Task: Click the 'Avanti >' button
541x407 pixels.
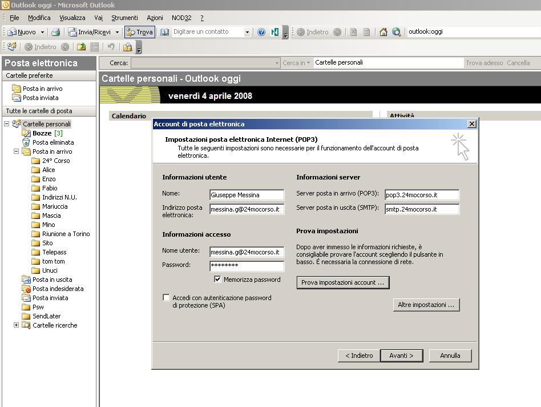Action: (x=402, y=356)
